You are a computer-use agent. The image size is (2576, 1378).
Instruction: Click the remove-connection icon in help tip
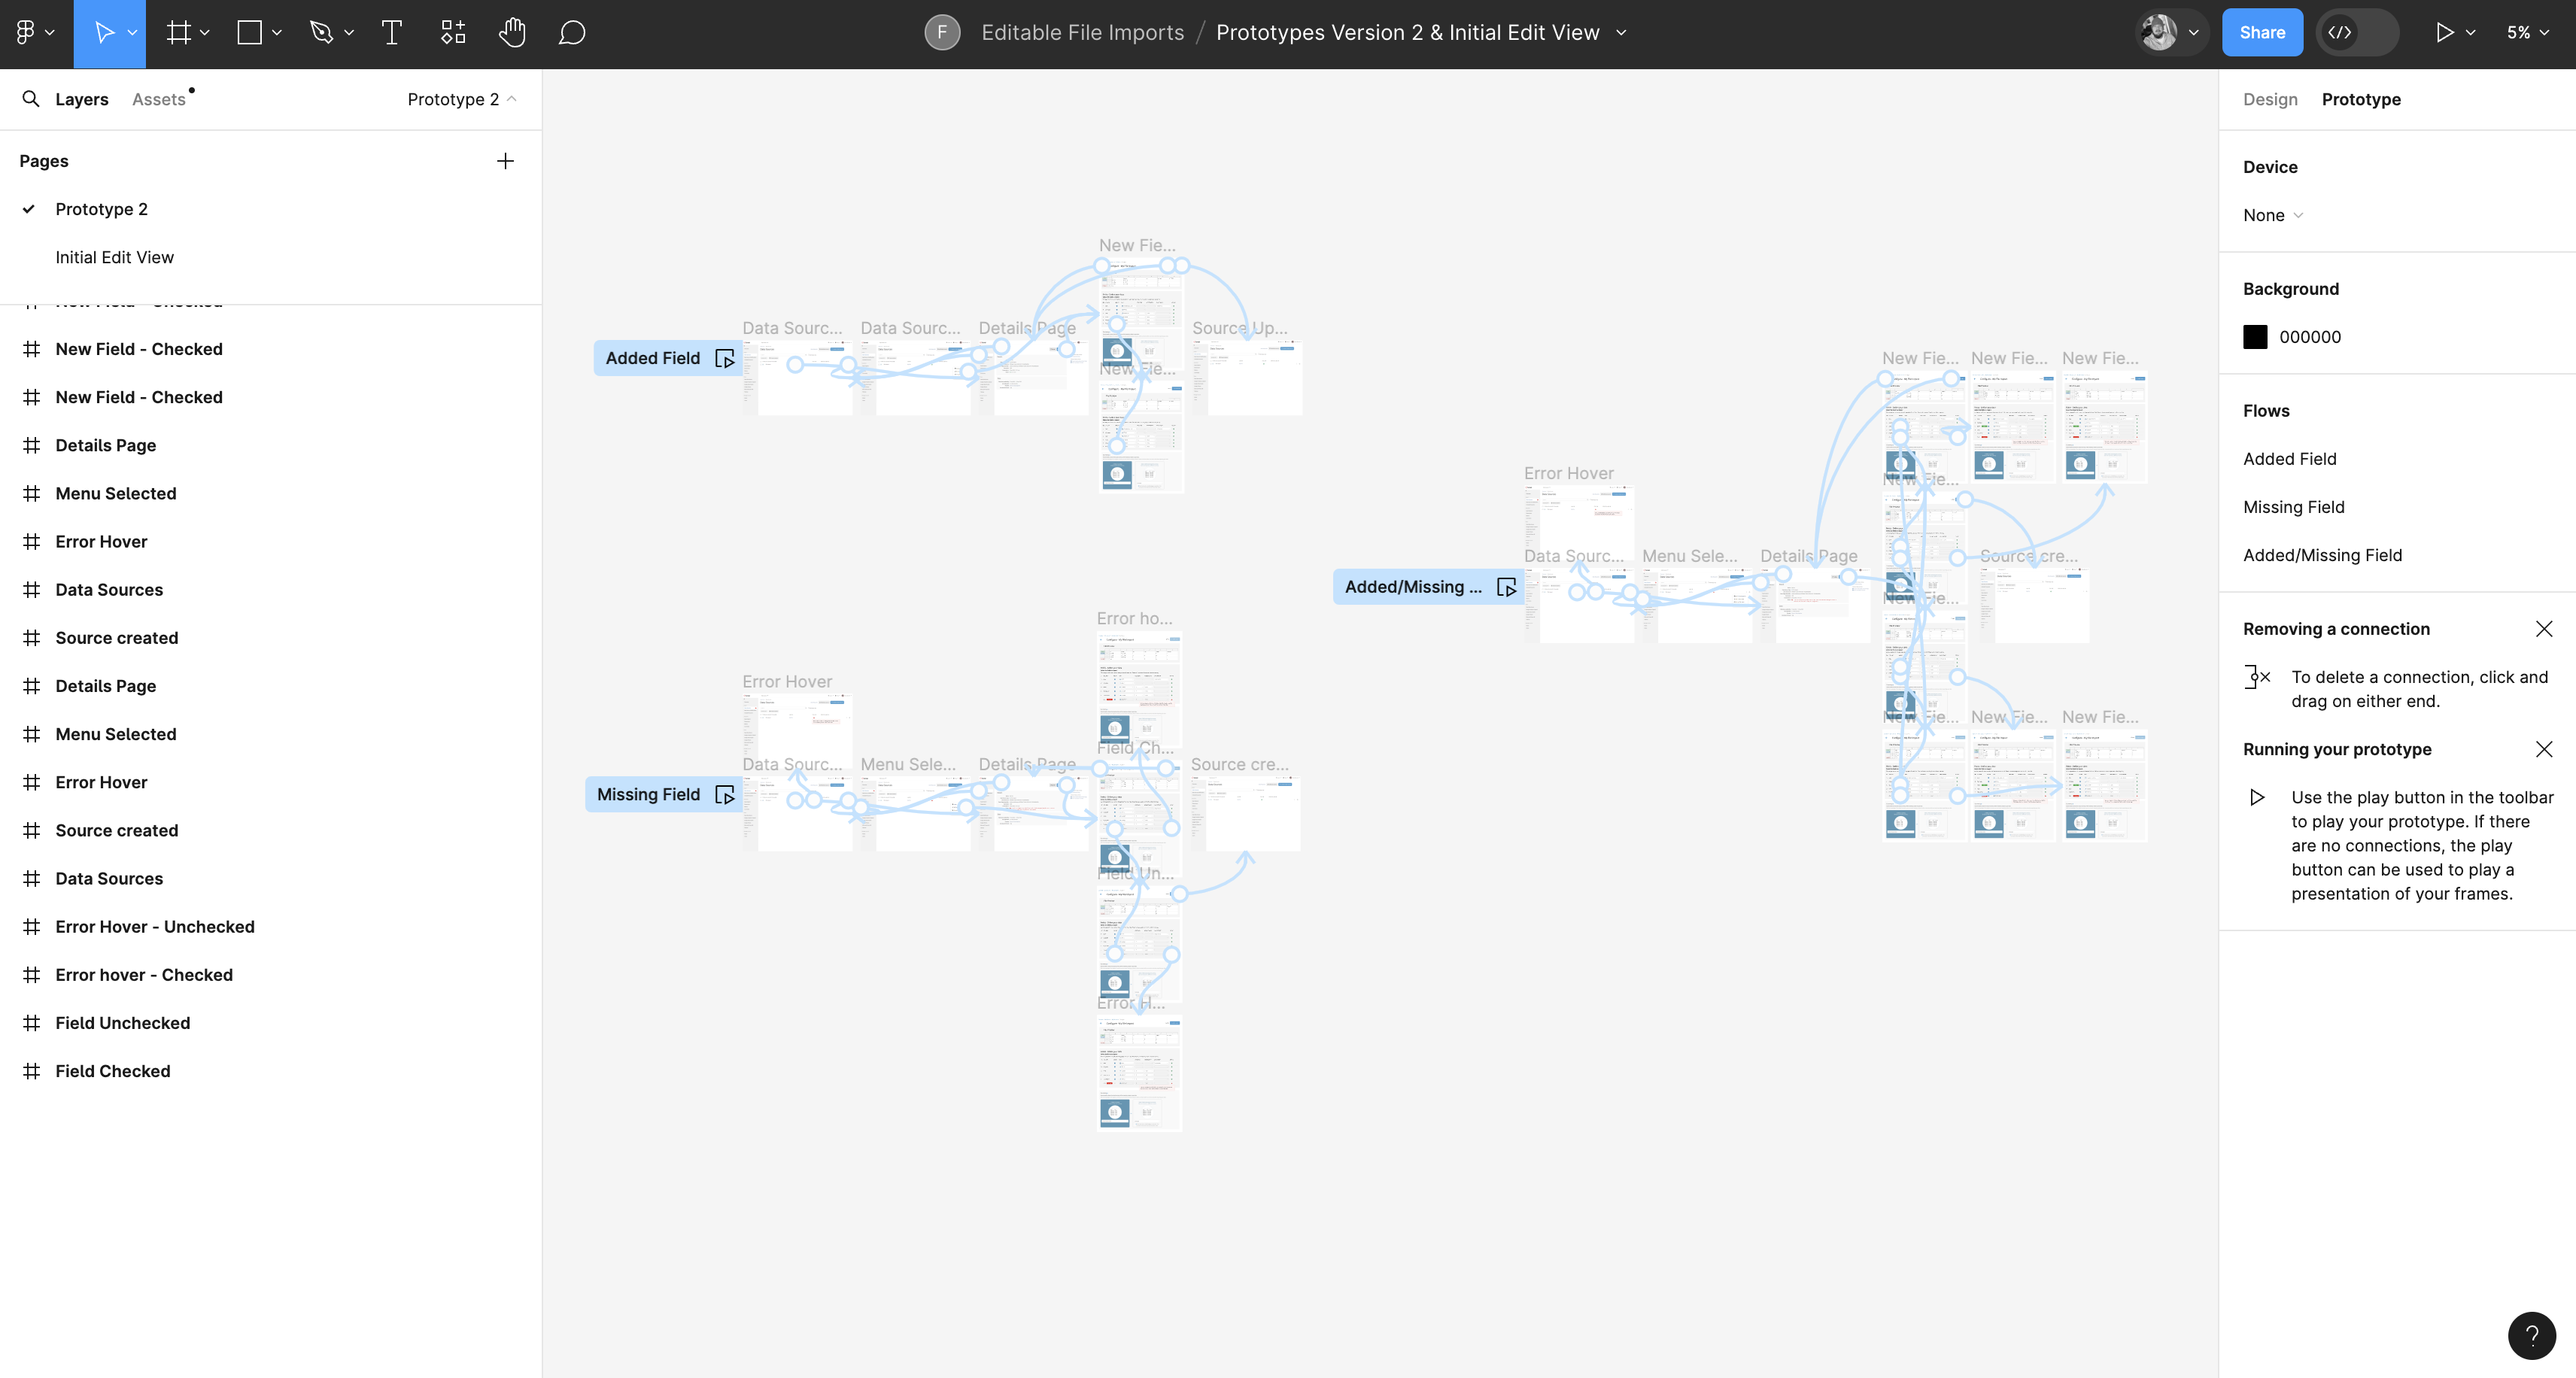pos(2257,677)
